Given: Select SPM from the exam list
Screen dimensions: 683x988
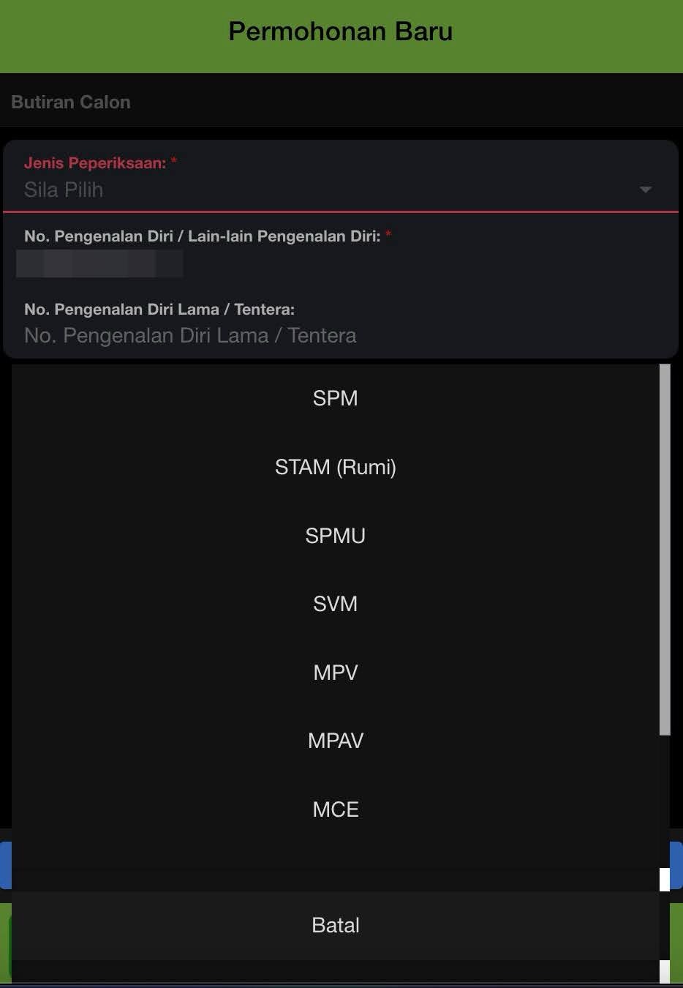Looking at the screenshot, I should (x=335, y=397).
